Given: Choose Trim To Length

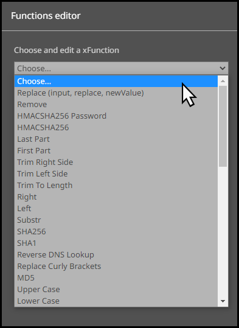Looking at the screenshot, I should pyautogui.click(x=116, y=186).
